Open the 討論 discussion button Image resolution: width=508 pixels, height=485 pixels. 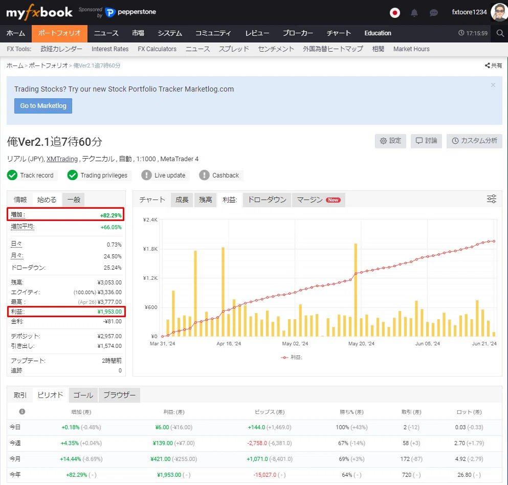pyautogui.click(x=426, y=141)
